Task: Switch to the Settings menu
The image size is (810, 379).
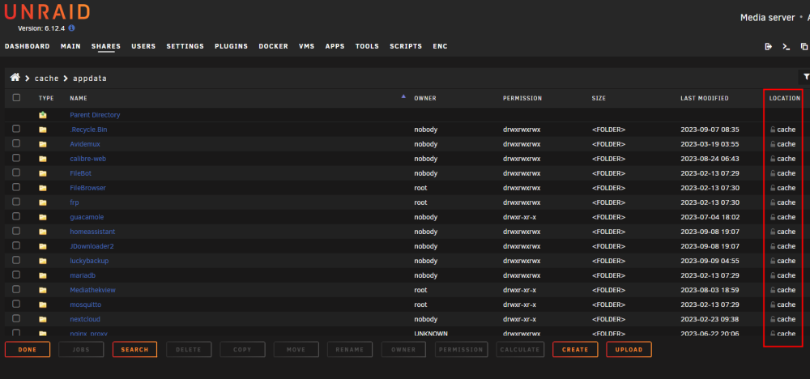Action: [x=185, y=46]
